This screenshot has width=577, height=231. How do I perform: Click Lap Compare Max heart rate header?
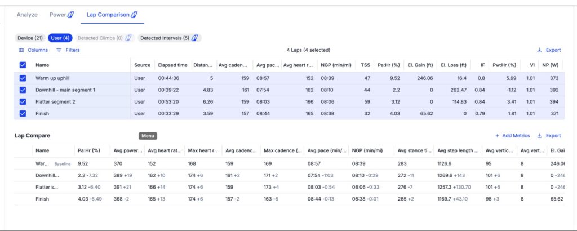point(203,150)
